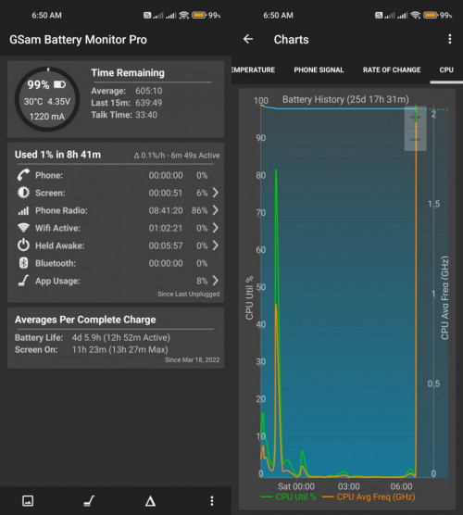This screenshot has width=463, height=515.
Task: Tap CPU Avg Freq (GHz) legend entry
Action: point(369,496)
